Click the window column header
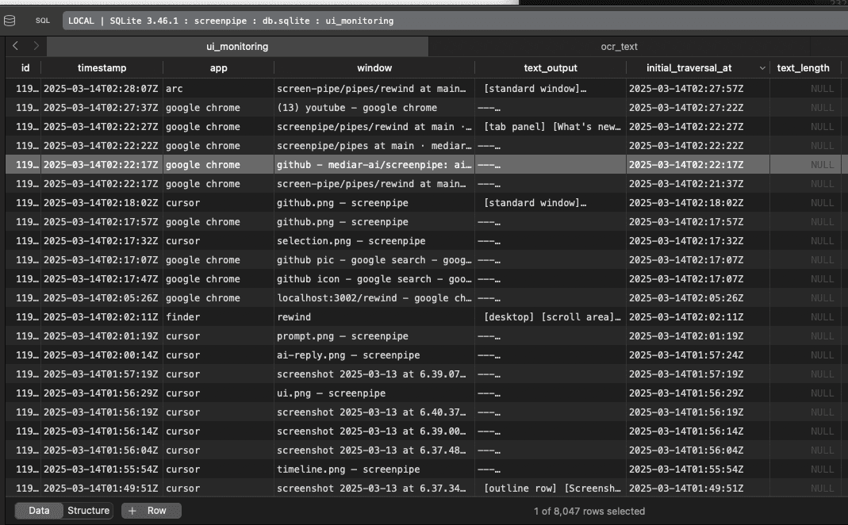This screenshot has width=848, height=525. click(374, 67)
